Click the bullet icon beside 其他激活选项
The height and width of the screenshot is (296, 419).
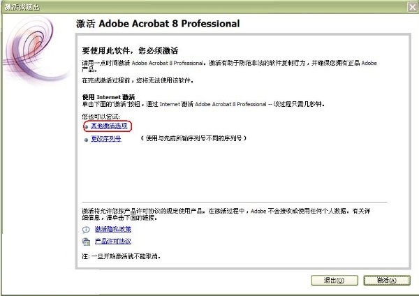point(86,126)
